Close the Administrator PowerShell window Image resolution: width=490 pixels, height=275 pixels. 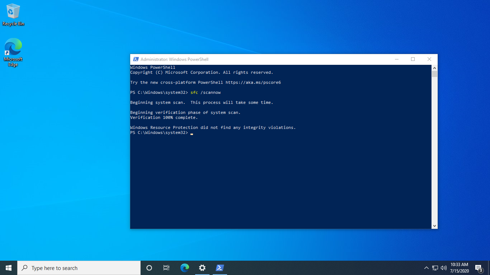429,59
